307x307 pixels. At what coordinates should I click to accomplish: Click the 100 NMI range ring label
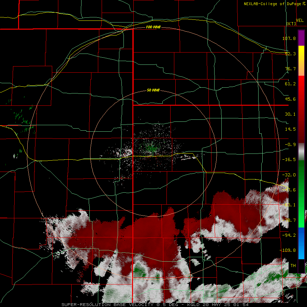[x=153, y=27]
